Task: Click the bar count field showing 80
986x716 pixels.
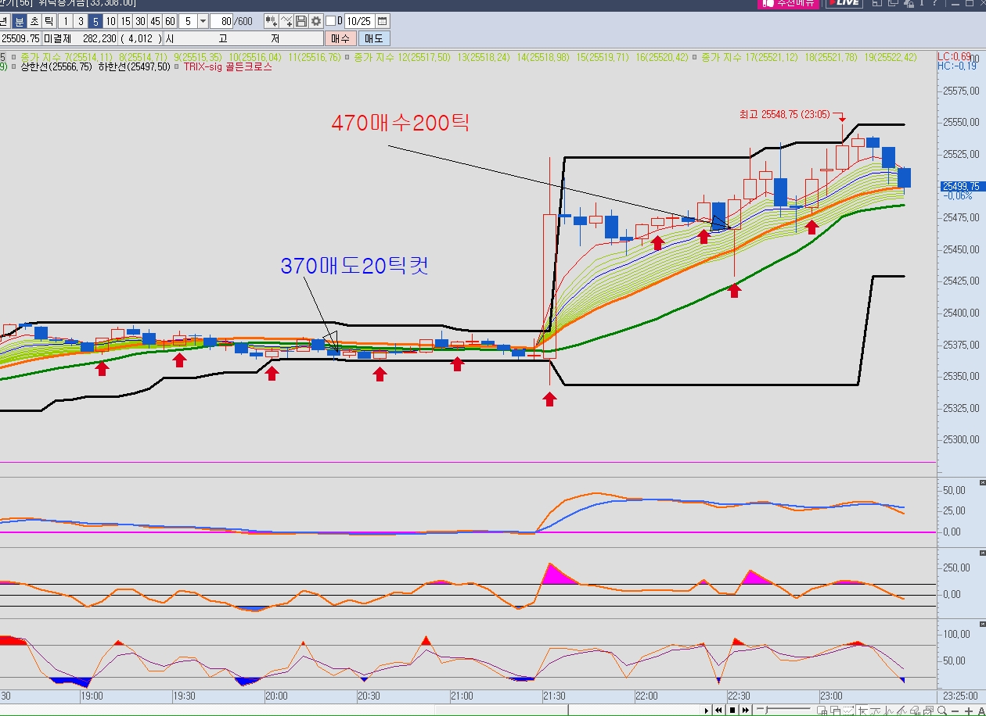Action: [x=223, y=21]
